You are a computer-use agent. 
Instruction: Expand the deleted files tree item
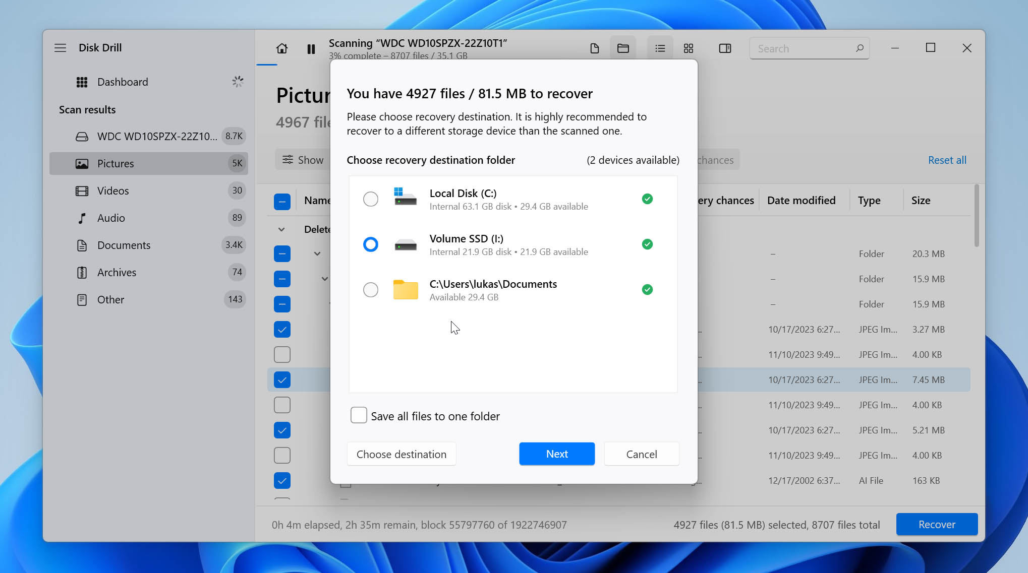(280, 229)
